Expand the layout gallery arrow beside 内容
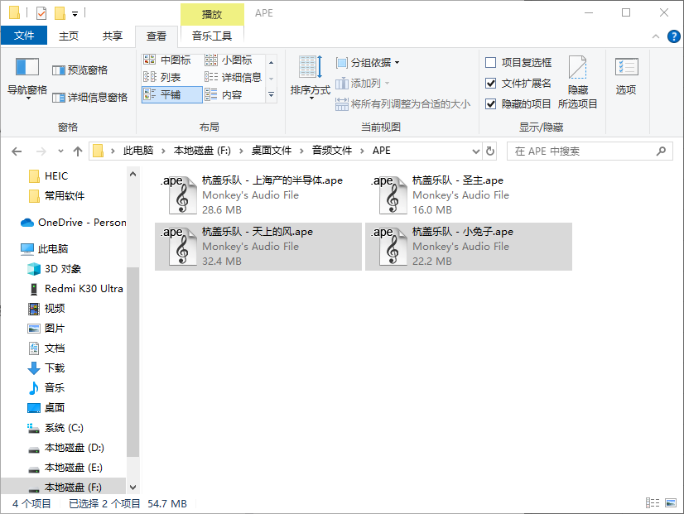The image size is (684, 514). pyautogui.click(x=270, y=92)
